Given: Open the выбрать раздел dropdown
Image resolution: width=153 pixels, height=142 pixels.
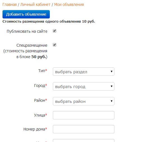Looking at the screenshot, I should pos(84,72).
